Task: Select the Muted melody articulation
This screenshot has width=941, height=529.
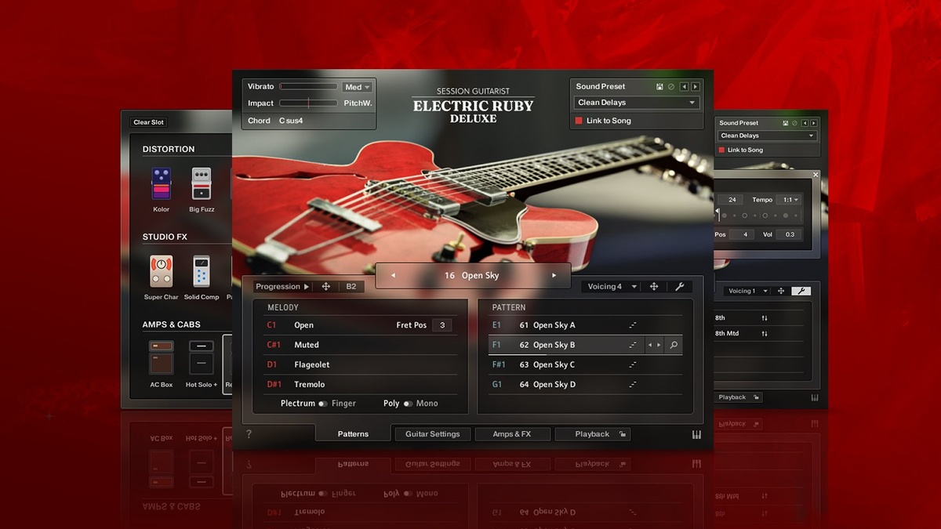Action: [361, 345]
